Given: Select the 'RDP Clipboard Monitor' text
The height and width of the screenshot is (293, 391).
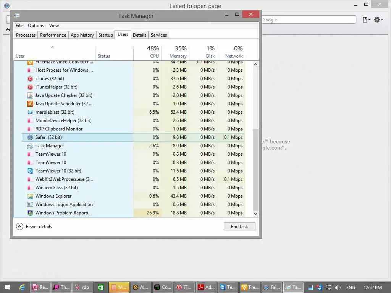Looking at the screenshot, I should [x=59, y=129].
